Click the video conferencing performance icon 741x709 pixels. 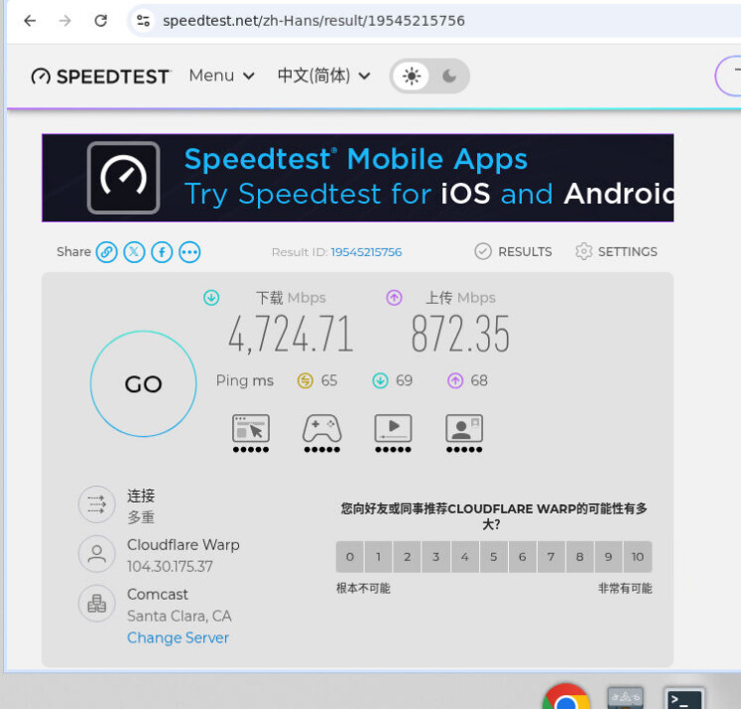point(464,433)
